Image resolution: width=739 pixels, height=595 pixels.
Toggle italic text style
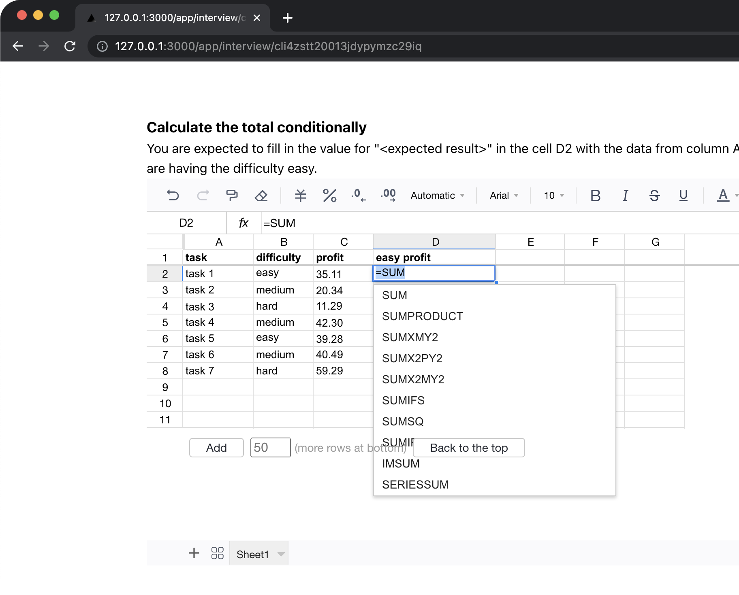point(625,195)
